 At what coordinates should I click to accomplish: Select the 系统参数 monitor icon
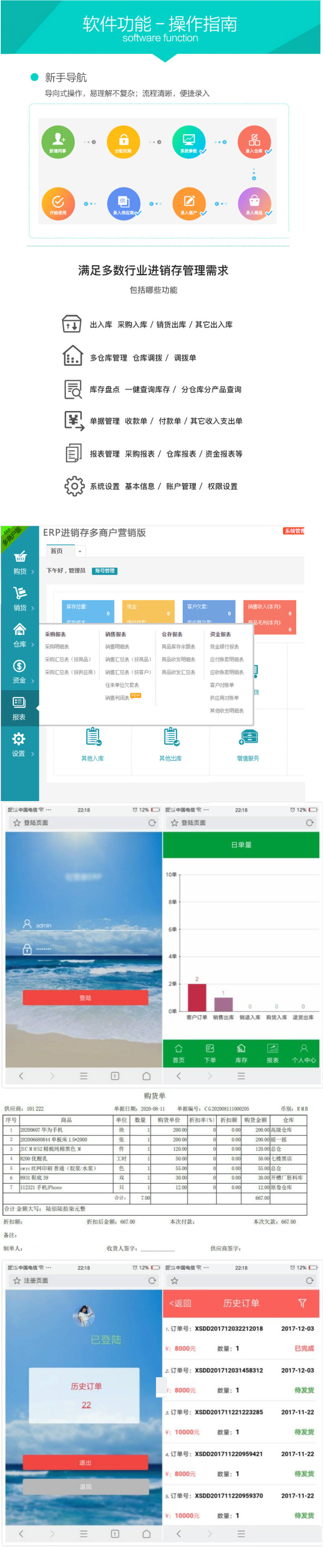click(x=189, y=142)
